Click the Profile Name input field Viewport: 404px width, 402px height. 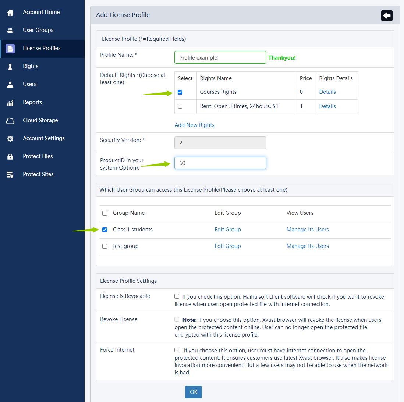(220, 58)
